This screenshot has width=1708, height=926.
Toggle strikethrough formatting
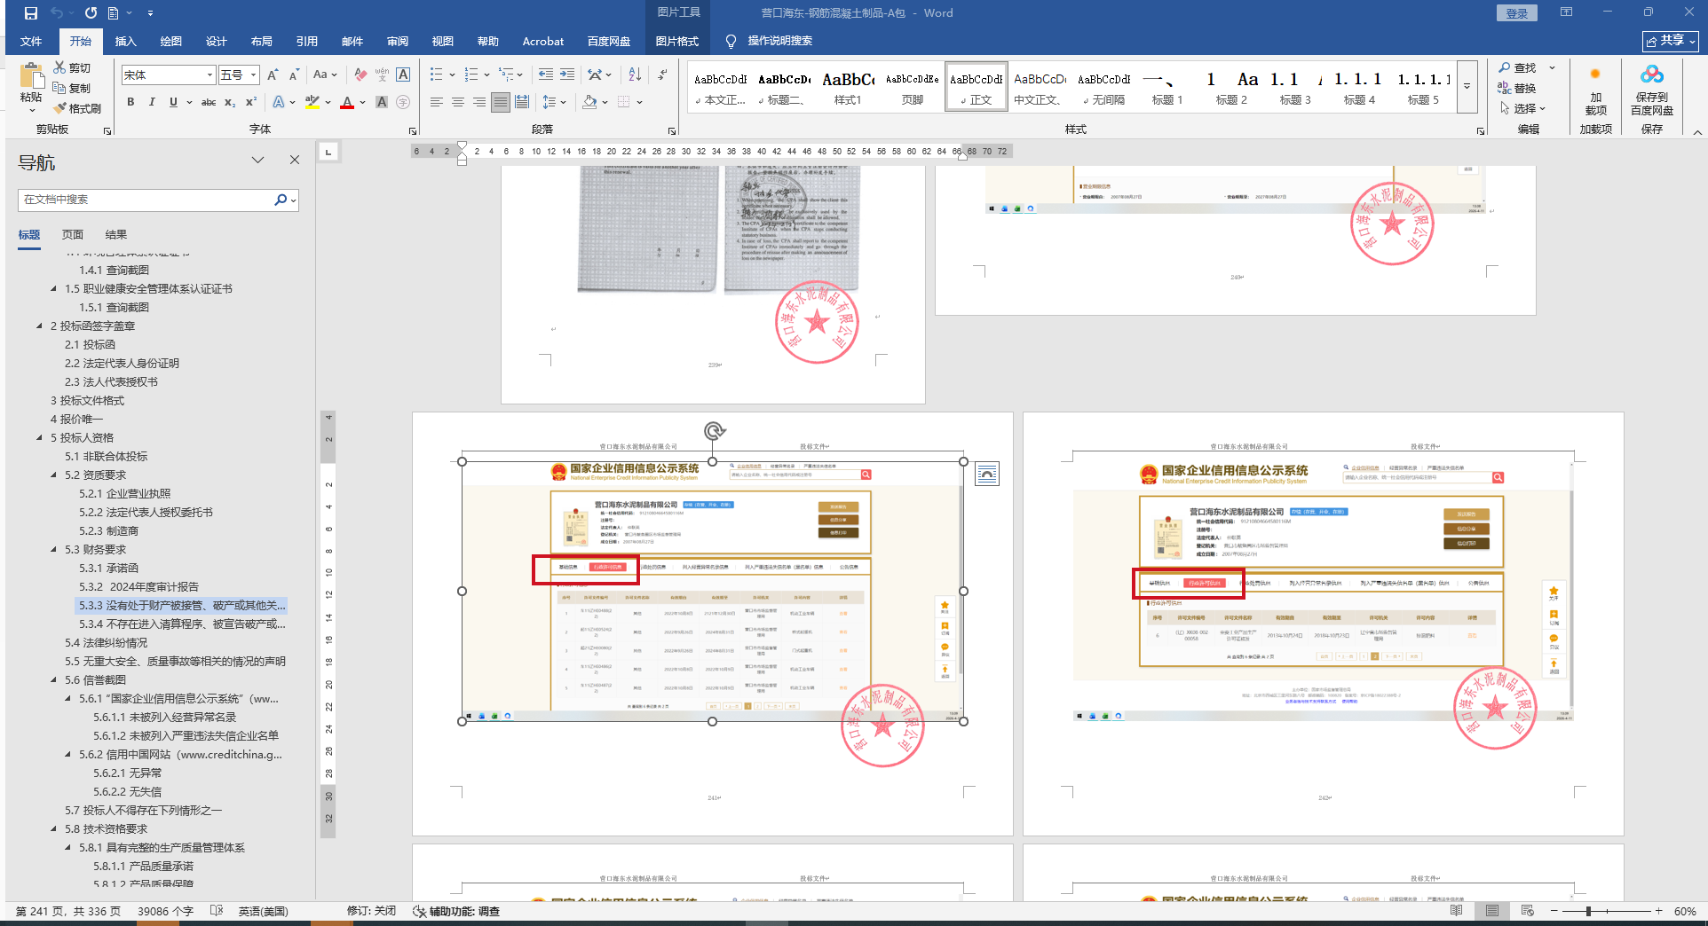pos(209,102)
